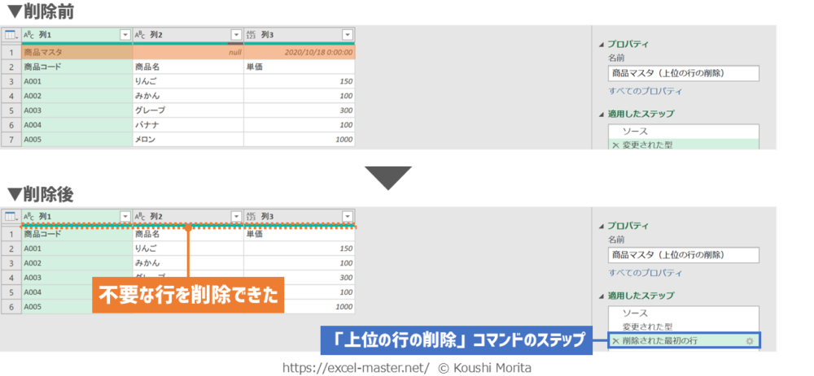
Task: Select row 1 header in the 削除前 table
Action: click(11, 51)
